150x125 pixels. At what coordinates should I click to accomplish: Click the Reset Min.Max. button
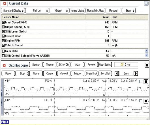coord(95,10)
